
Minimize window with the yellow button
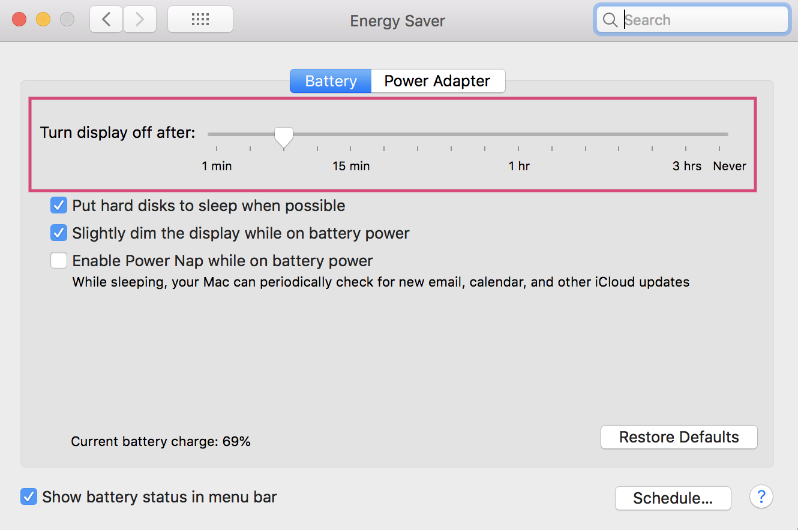pyautogui.click(x=43, y=20)
